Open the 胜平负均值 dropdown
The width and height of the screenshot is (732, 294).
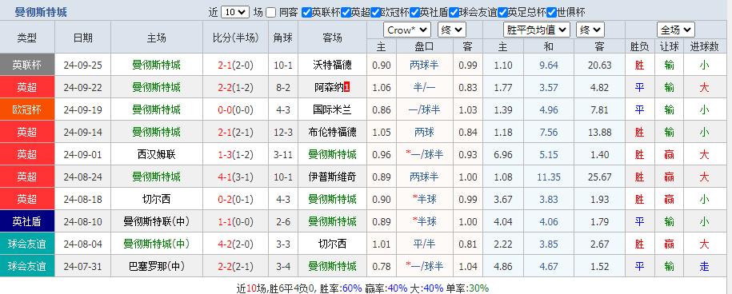point(537,30)
